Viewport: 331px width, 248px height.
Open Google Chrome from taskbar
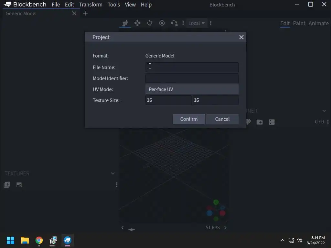click(39, 240)
